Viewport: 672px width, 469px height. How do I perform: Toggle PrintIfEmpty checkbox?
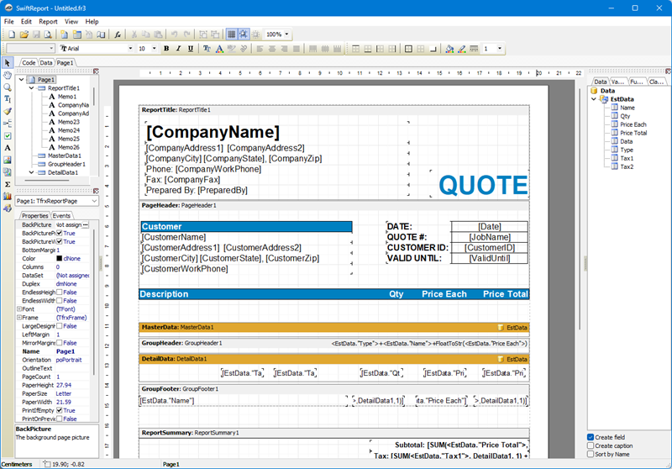click(x=60, y=410)
